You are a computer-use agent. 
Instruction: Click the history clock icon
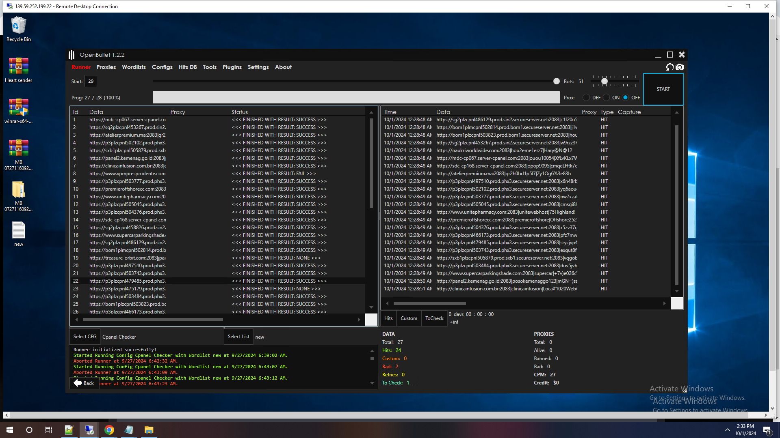(670, 67)
